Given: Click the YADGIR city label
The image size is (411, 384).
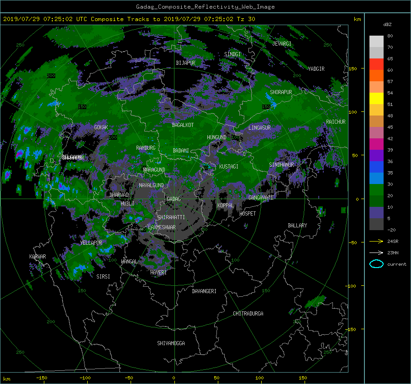Looking at the screenshot, I should click(x=316, y=69).
